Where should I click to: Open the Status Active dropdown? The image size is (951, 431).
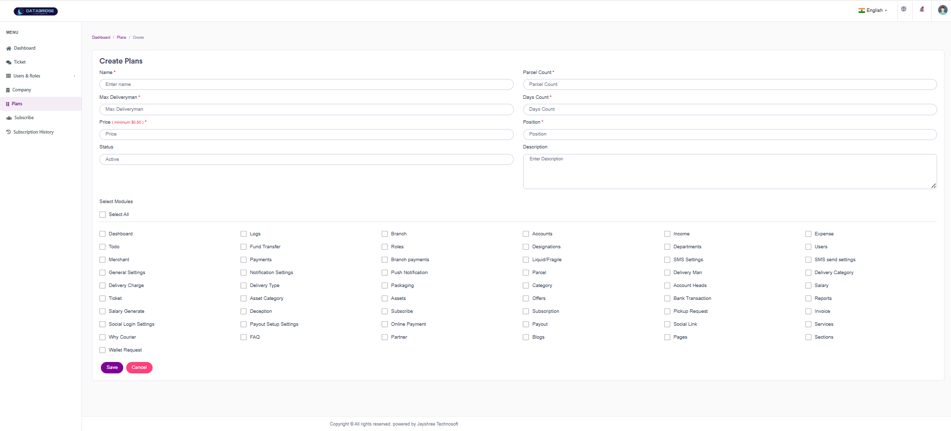pyautogui.click(x=306, y=159)
